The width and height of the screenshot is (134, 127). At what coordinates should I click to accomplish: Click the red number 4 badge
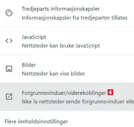tap(110, 93)
